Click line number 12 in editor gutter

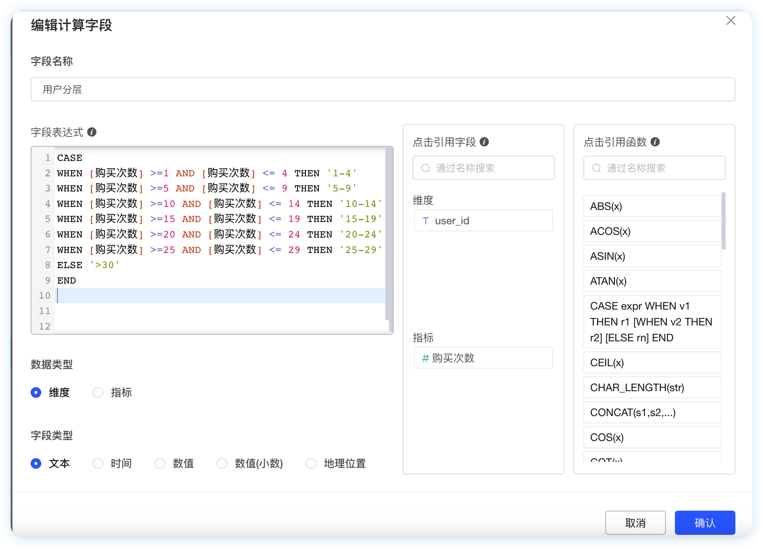click(x=45, y=326)
